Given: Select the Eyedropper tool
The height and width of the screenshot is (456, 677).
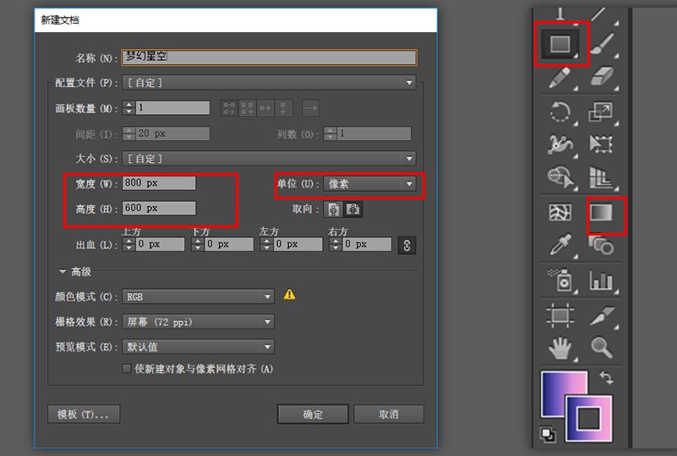Looking at the screenshot, I should point(561,245).
